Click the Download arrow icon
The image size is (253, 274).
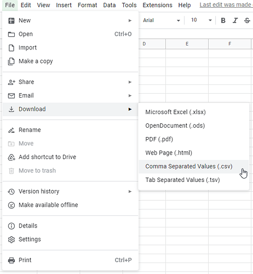coord(12,109)
